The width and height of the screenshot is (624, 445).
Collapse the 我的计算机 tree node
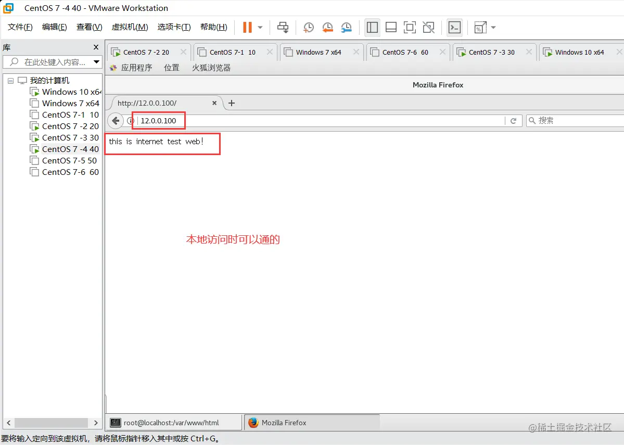click(x=10, y=80)
